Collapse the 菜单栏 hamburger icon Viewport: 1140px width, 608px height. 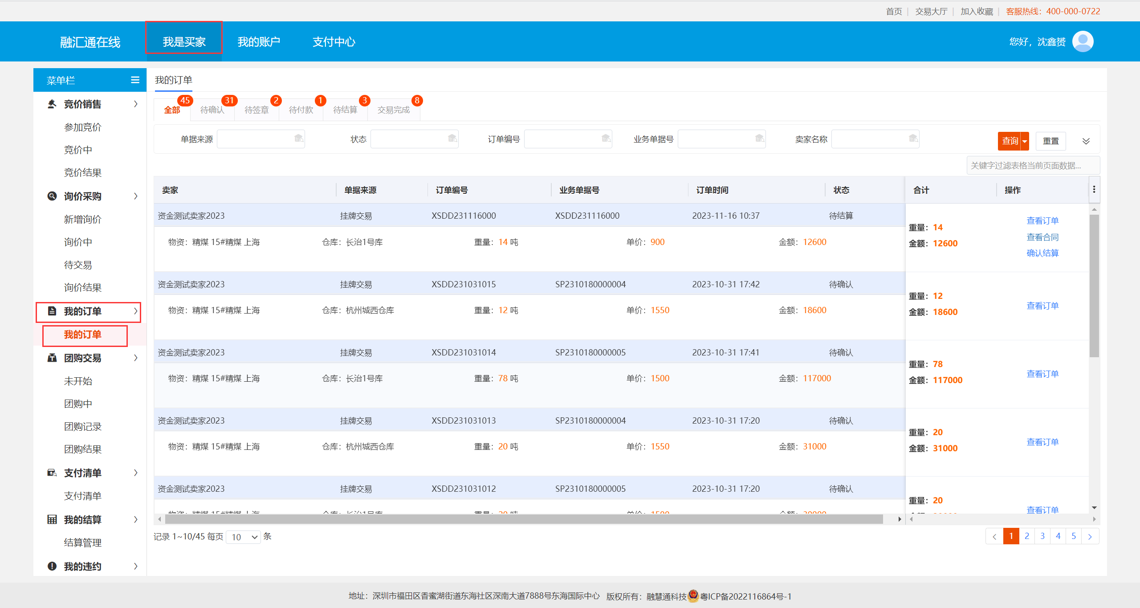coord(135,80)
